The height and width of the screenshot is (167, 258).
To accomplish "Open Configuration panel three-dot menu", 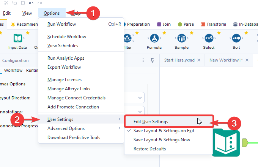I will coord(143,60).
